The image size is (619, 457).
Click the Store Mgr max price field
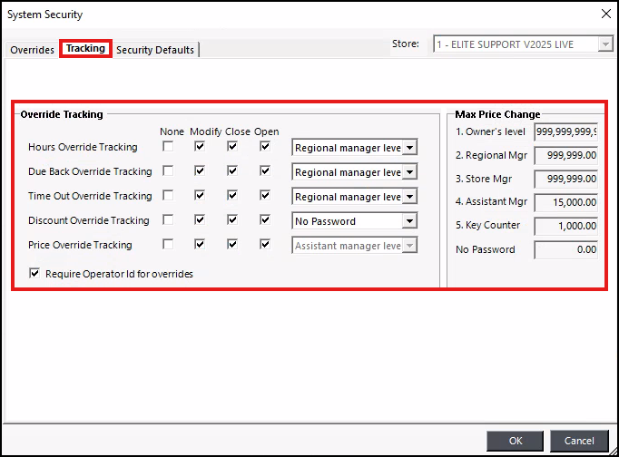pos(565,179)
